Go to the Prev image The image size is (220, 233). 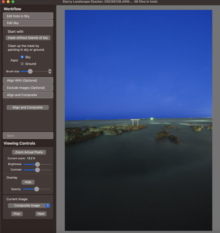tap(17, 214)
